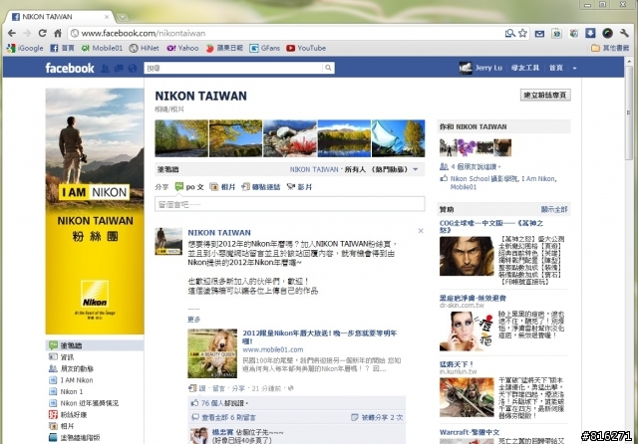Screen dimensions: 638x444
Task: Open the lake reflection photo thumbnail
Action: coord(344,138)
